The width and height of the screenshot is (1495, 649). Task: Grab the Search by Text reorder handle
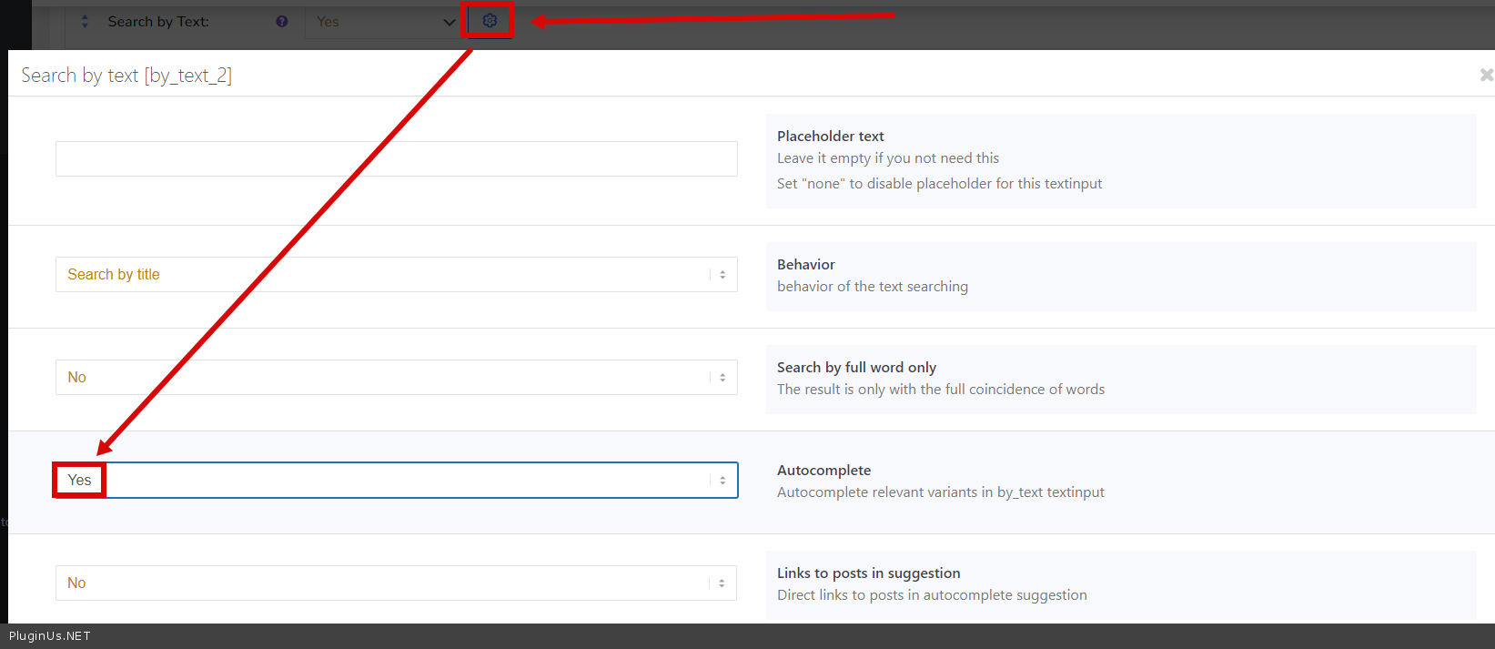85,21
